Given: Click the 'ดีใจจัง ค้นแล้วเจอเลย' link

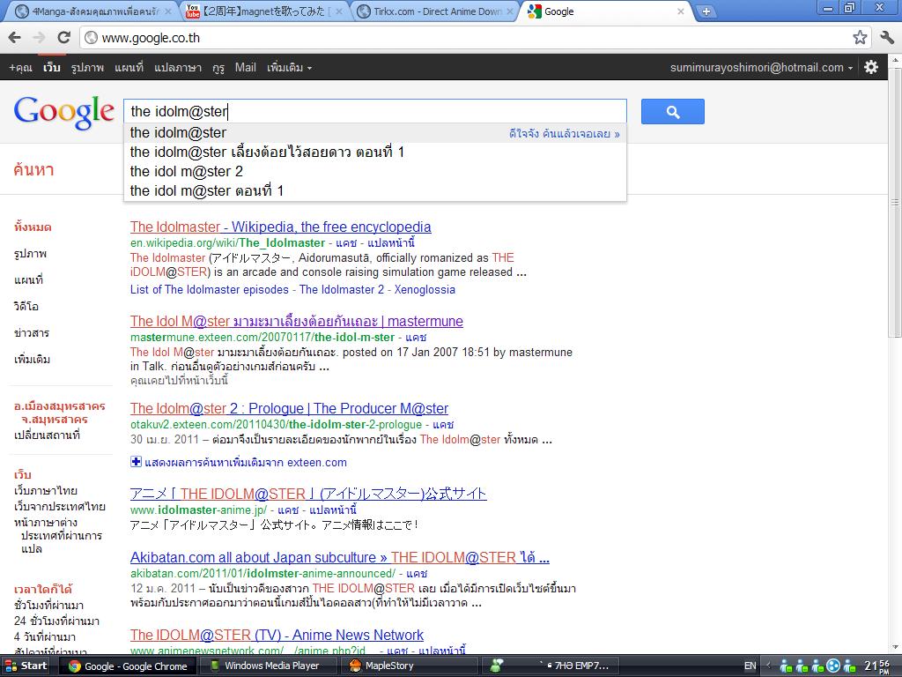Looking at the screenshot, I should coord(565,134).
